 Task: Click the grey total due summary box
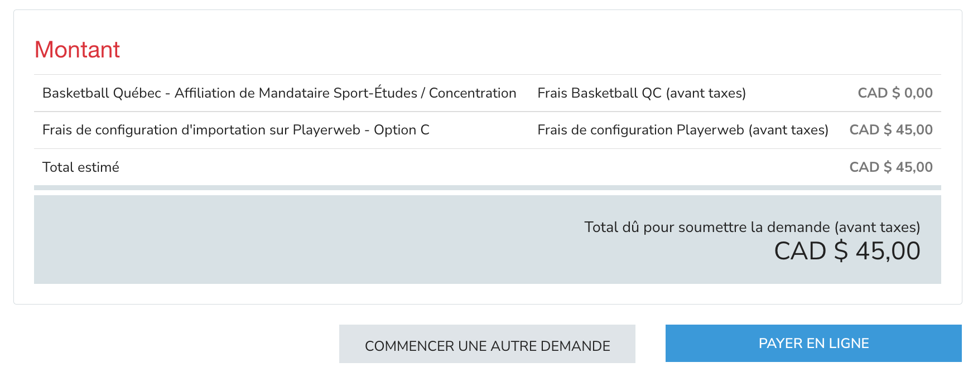[x=487, y=239]
